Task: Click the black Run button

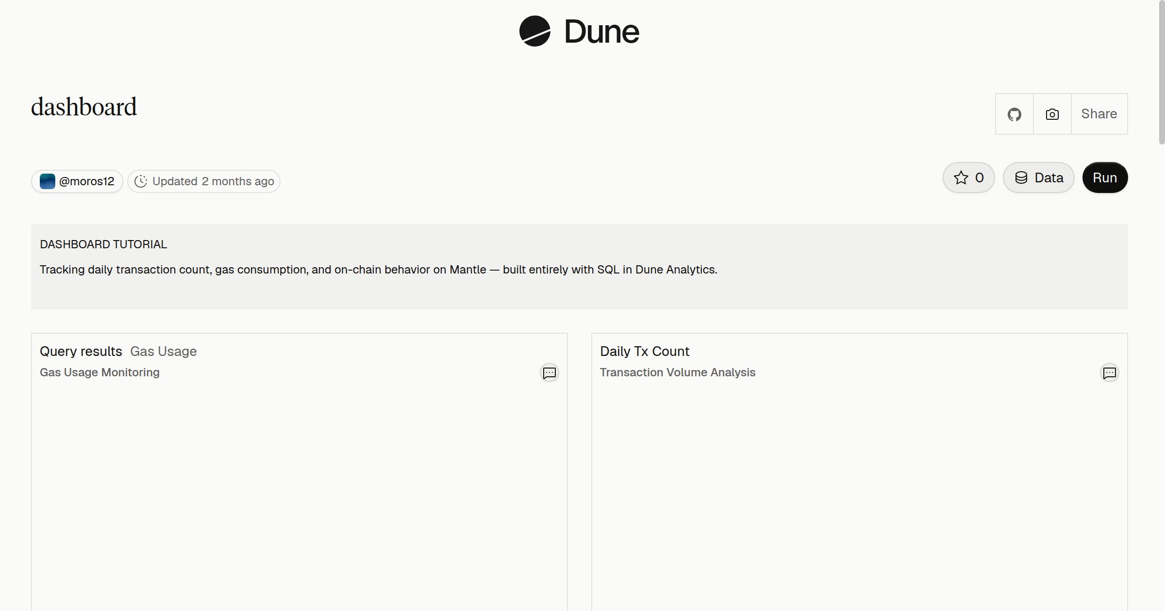Action: click(1105, 177)
